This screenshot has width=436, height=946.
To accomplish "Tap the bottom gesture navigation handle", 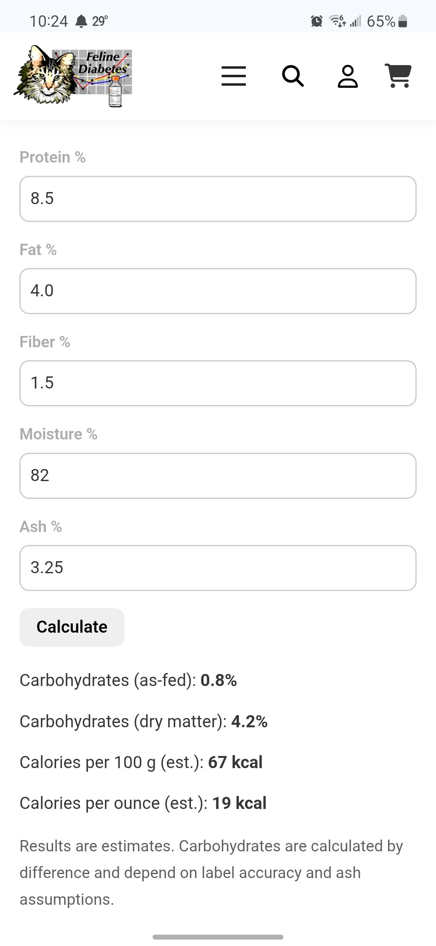I will point(218,937).
